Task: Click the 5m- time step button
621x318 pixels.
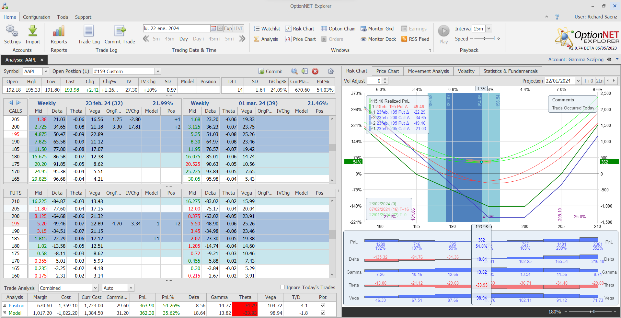Action: point(157,39)
